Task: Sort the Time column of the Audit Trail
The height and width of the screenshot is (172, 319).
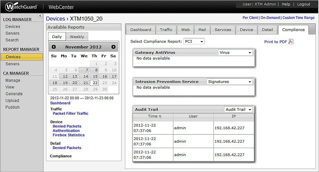Action: tap(155, 116)
